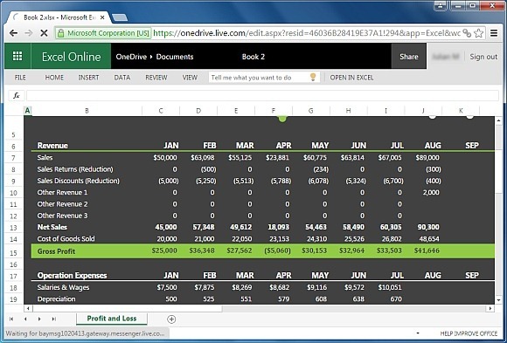
Task: Click the browser address bar URL
Action: click(307, 33)
